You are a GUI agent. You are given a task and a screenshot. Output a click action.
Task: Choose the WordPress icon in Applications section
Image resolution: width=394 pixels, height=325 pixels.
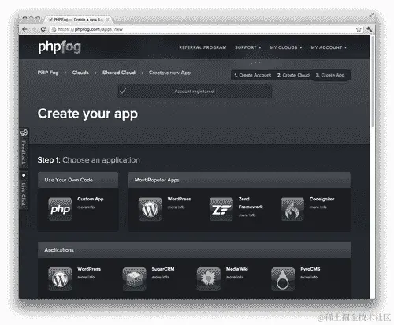60,279
